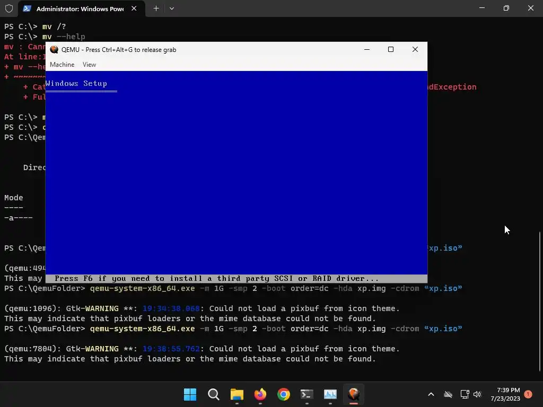This screenshot has width=543, height=407.
Task: Click the 'Windows Setup' heading text
Action: (76, 83)
